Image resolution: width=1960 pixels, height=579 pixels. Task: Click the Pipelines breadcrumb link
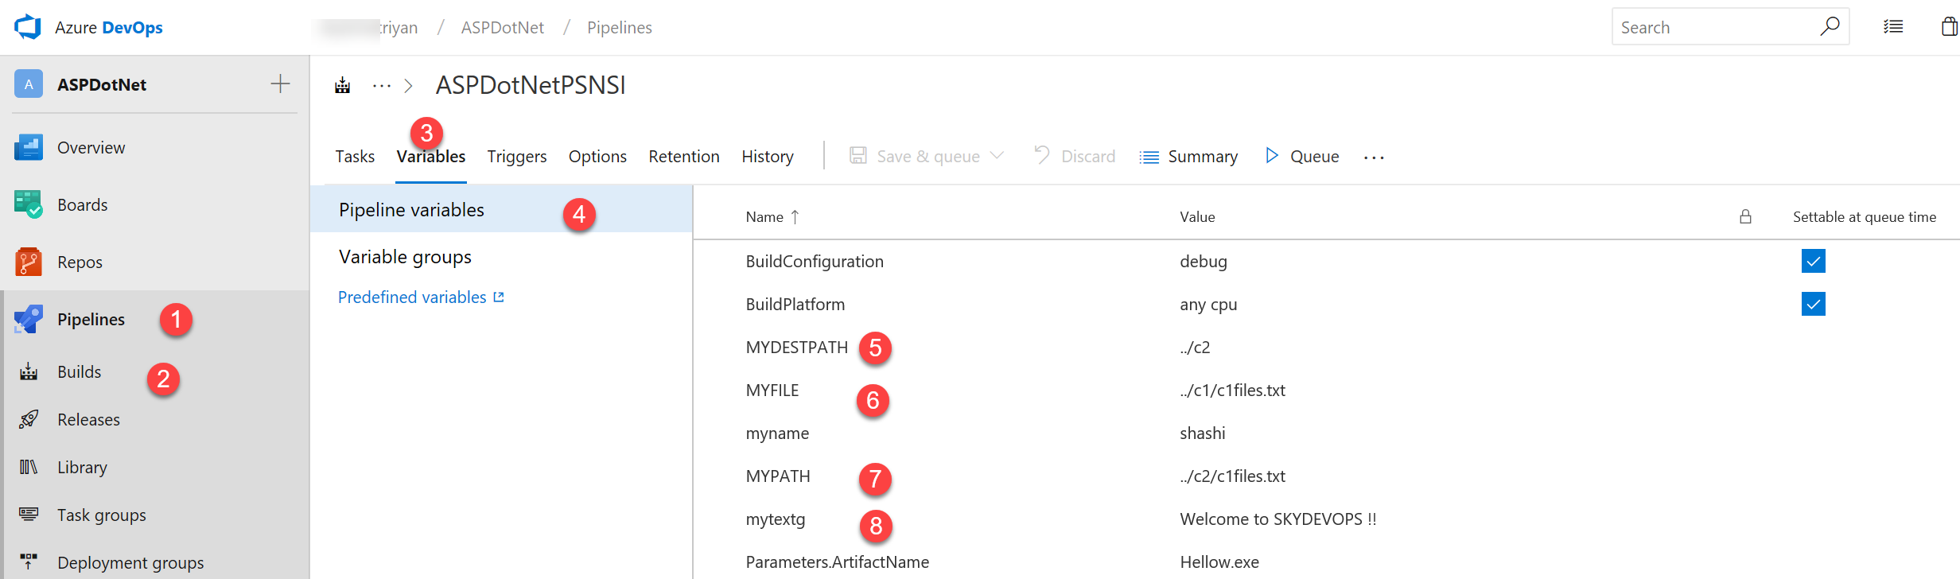tap(620, 28)
